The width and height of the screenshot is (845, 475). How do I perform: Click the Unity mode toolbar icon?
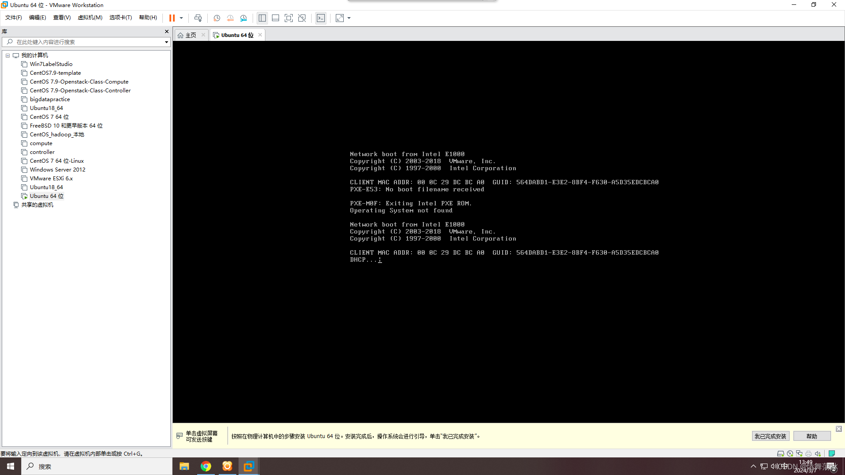point(302,18)
